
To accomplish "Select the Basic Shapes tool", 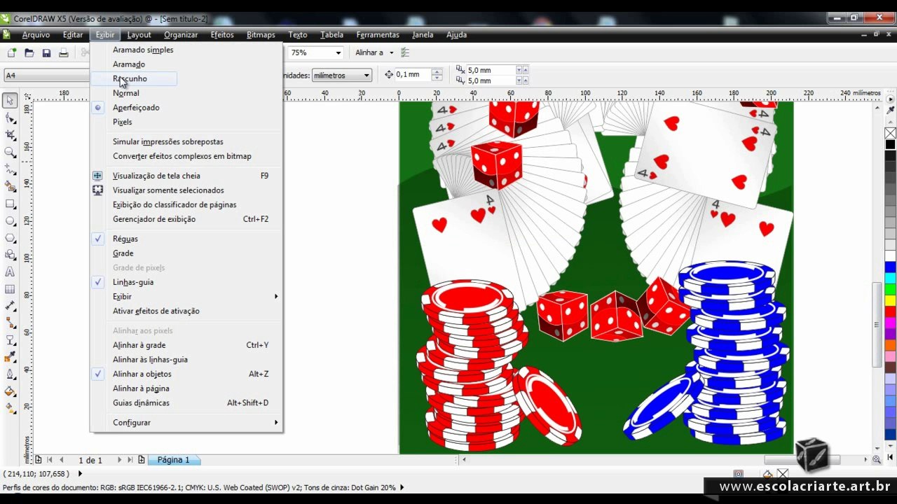I will (10, 255).
